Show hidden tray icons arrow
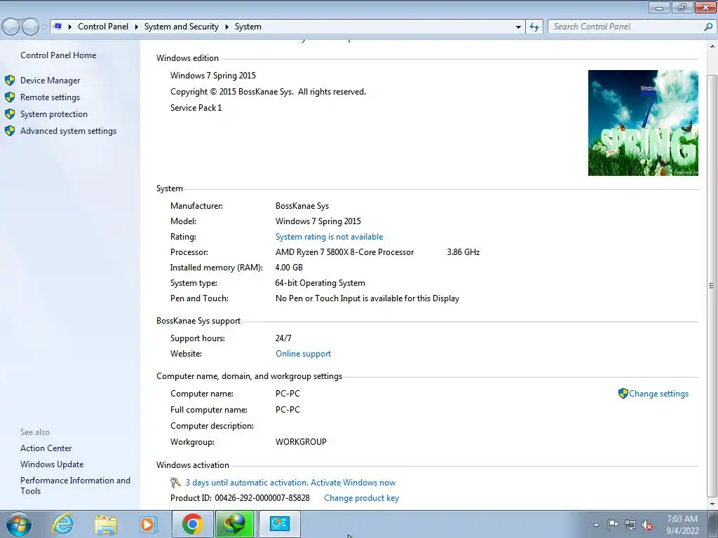The height and width of the screenshot is (538, 718). click(x=596, y=525)
